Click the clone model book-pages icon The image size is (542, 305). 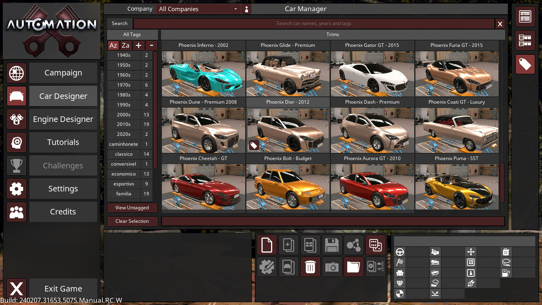point(310,245)
